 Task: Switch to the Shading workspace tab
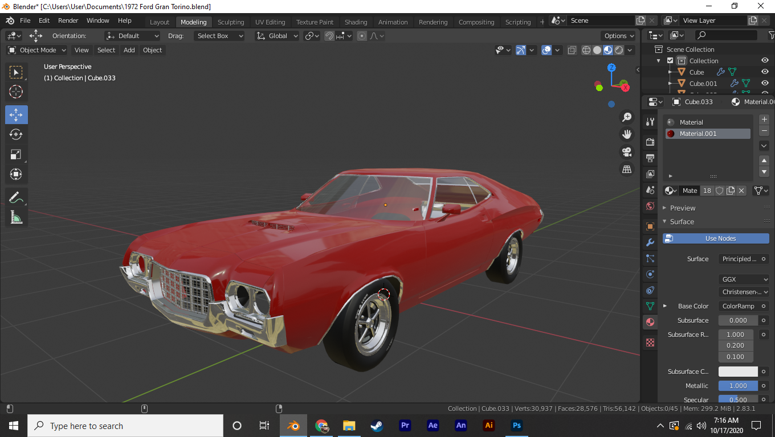(x=356, y=22)
